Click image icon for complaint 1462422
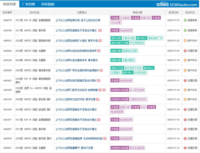This screenshot has width=200, height=153. point(99,80)
